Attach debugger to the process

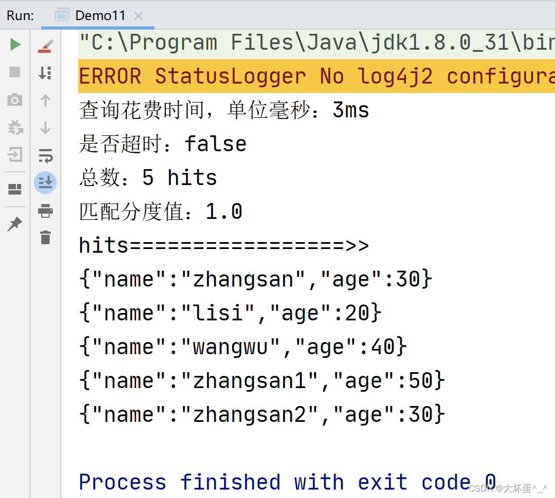(x=15, y=127)
